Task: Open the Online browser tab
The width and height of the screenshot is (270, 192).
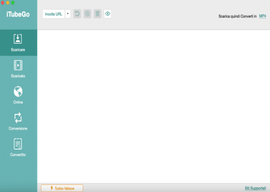Action: pyautogui.click(x=19, y=95)
